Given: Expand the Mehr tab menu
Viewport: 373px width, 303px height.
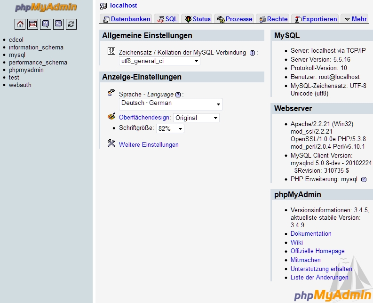Looking at the screenshot, I should pos(355,19).
